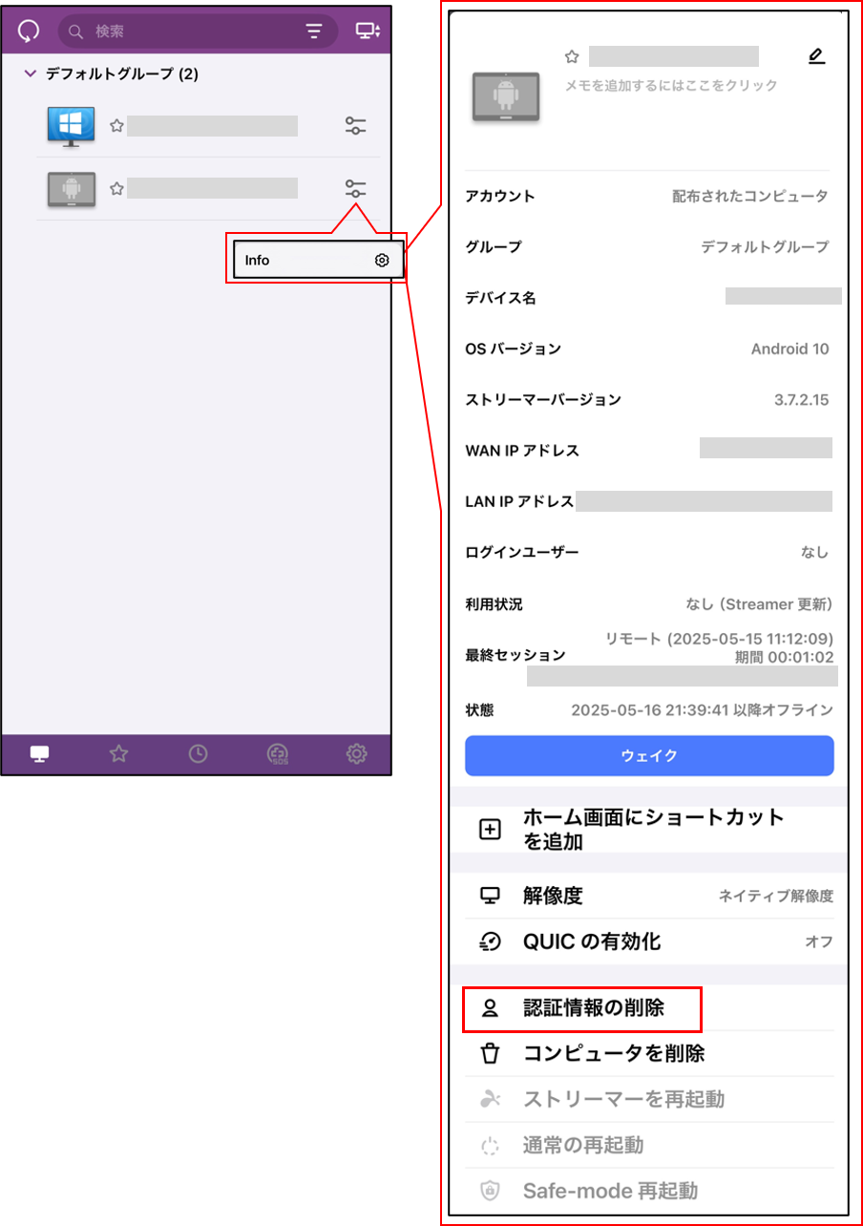Switch to Recent clock tab in bottom bar
Viewport: 863px width, 1226px height.
tap(198, 754)
